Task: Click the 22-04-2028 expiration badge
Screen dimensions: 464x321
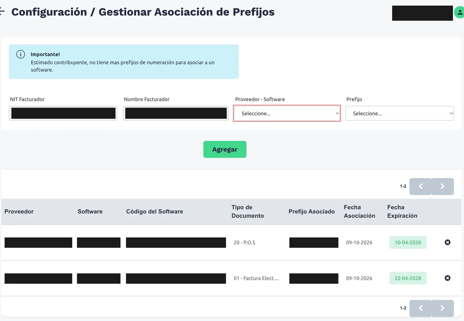Action: coord(408,278)
